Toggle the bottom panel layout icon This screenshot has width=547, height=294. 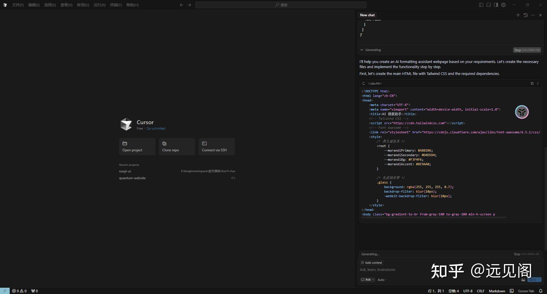pos(489,5)
